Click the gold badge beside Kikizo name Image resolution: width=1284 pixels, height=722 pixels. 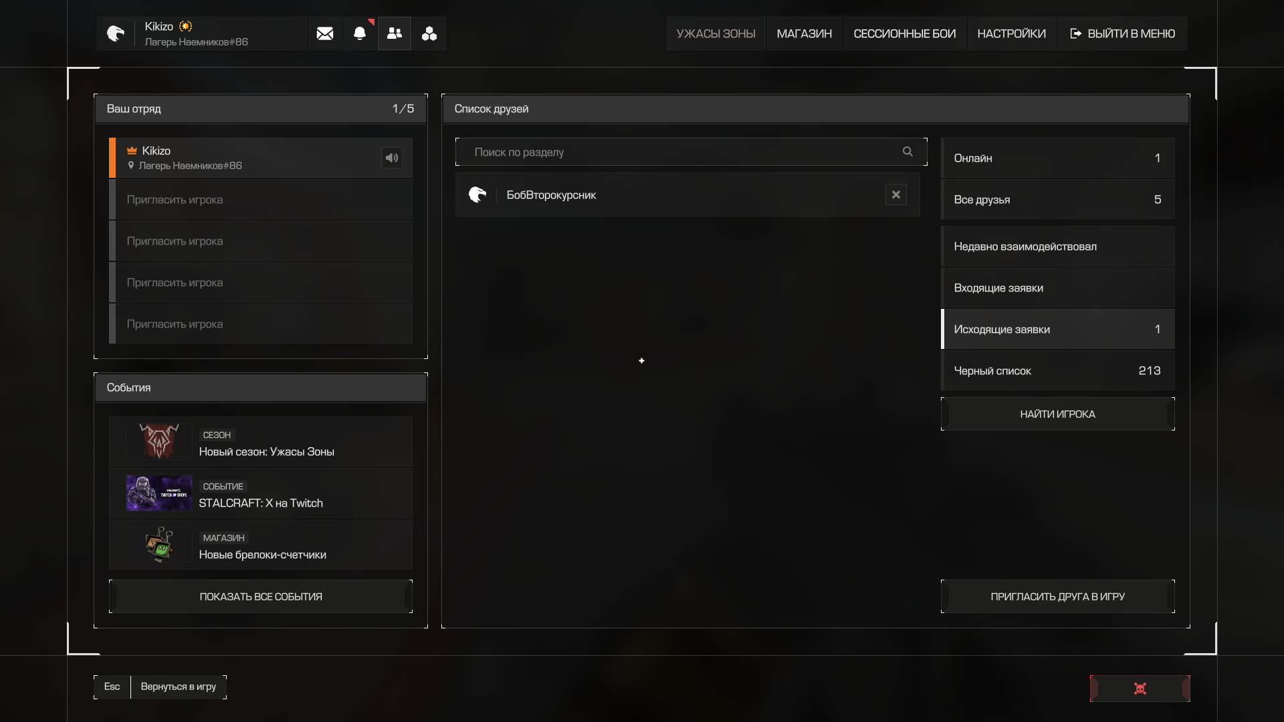point(186,26)
